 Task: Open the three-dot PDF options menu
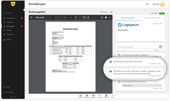pyautogui.click(x=110, y=18)
